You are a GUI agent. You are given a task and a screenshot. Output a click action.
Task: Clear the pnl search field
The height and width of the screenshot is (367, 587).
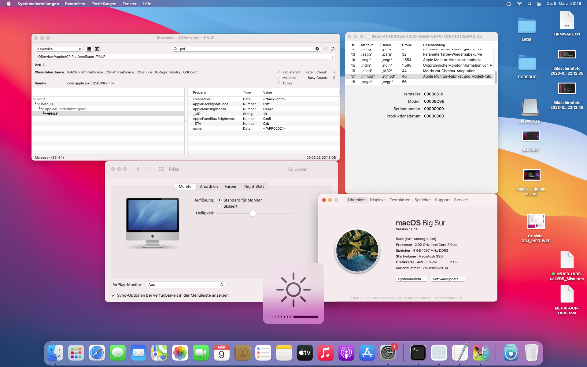click(x=317, y=49)
